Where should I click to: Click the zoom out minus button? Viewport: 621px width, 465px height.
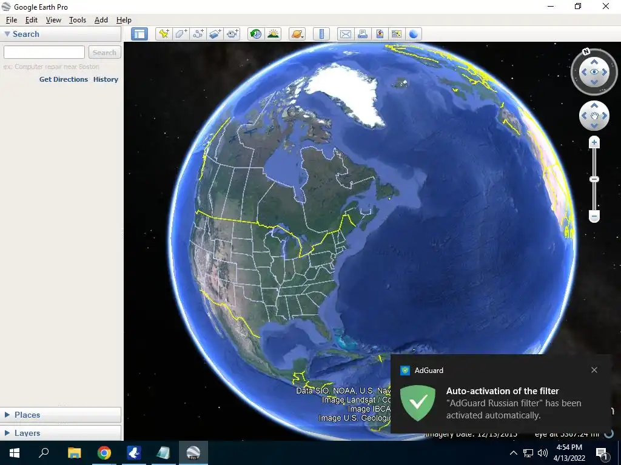(x=594, y=216)
